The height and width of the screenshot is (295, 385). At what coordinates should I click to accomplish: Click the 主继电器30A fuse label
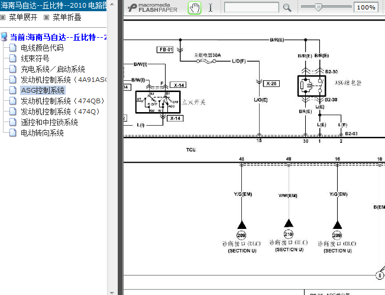[x=208, y=55]
